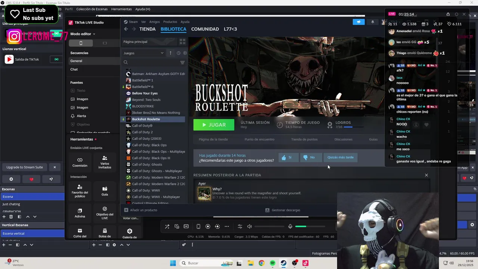Click the phone orientation icon in TikTok toolbar
This screenshot has height=269, width=478.
coord(198,226)
